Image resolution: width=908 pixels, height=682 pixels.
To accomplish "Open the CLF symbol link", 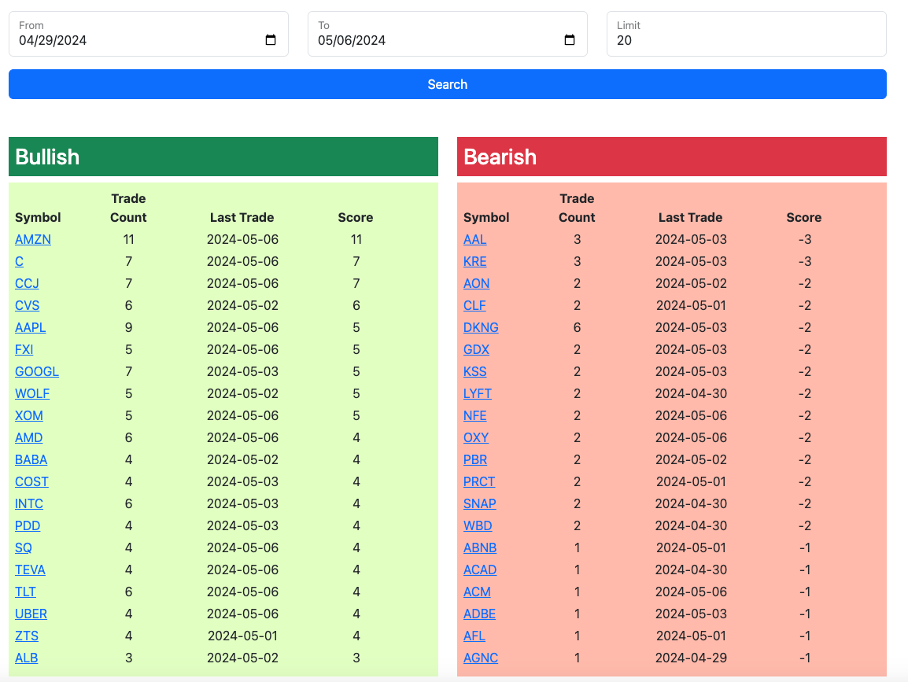I will point(474,306).
